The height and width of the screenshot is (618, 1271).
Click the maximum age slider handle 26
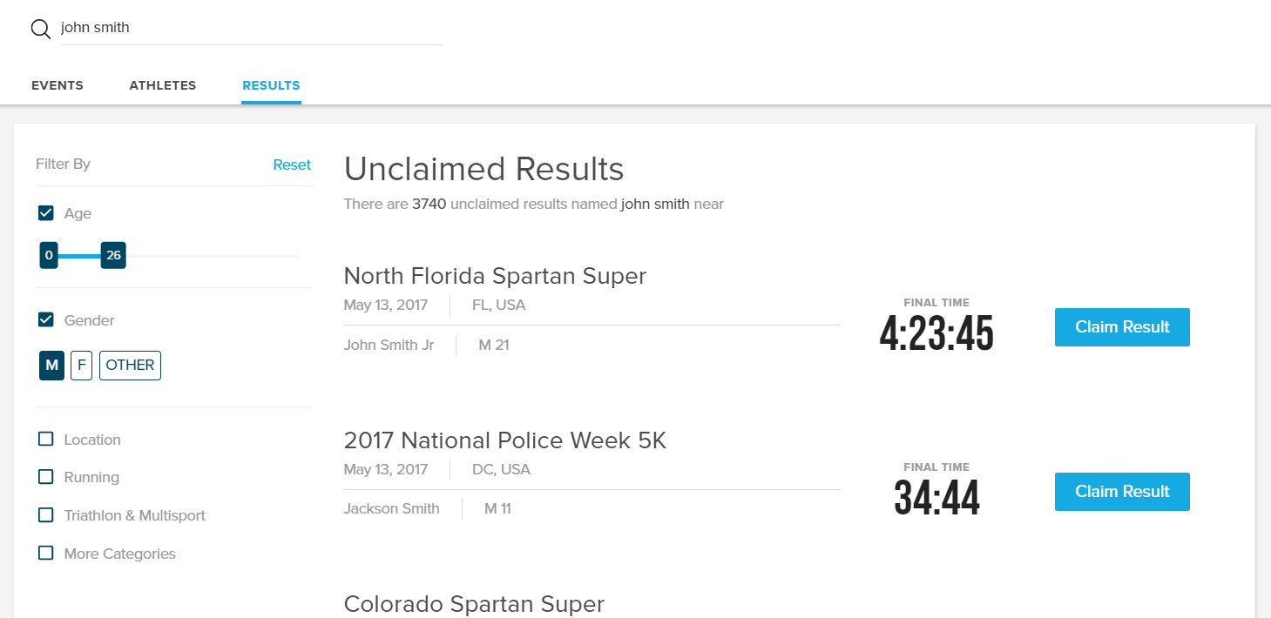(x=113, y=256)
